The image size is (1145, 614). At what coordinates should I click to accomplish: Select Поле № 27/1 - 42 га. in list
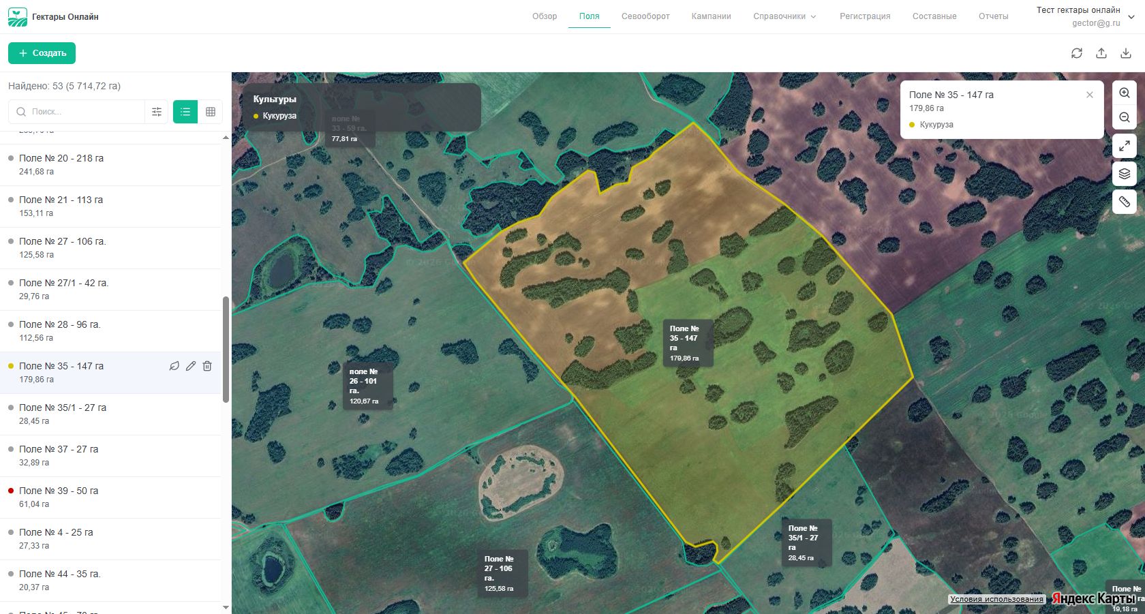tap(110, 290)
